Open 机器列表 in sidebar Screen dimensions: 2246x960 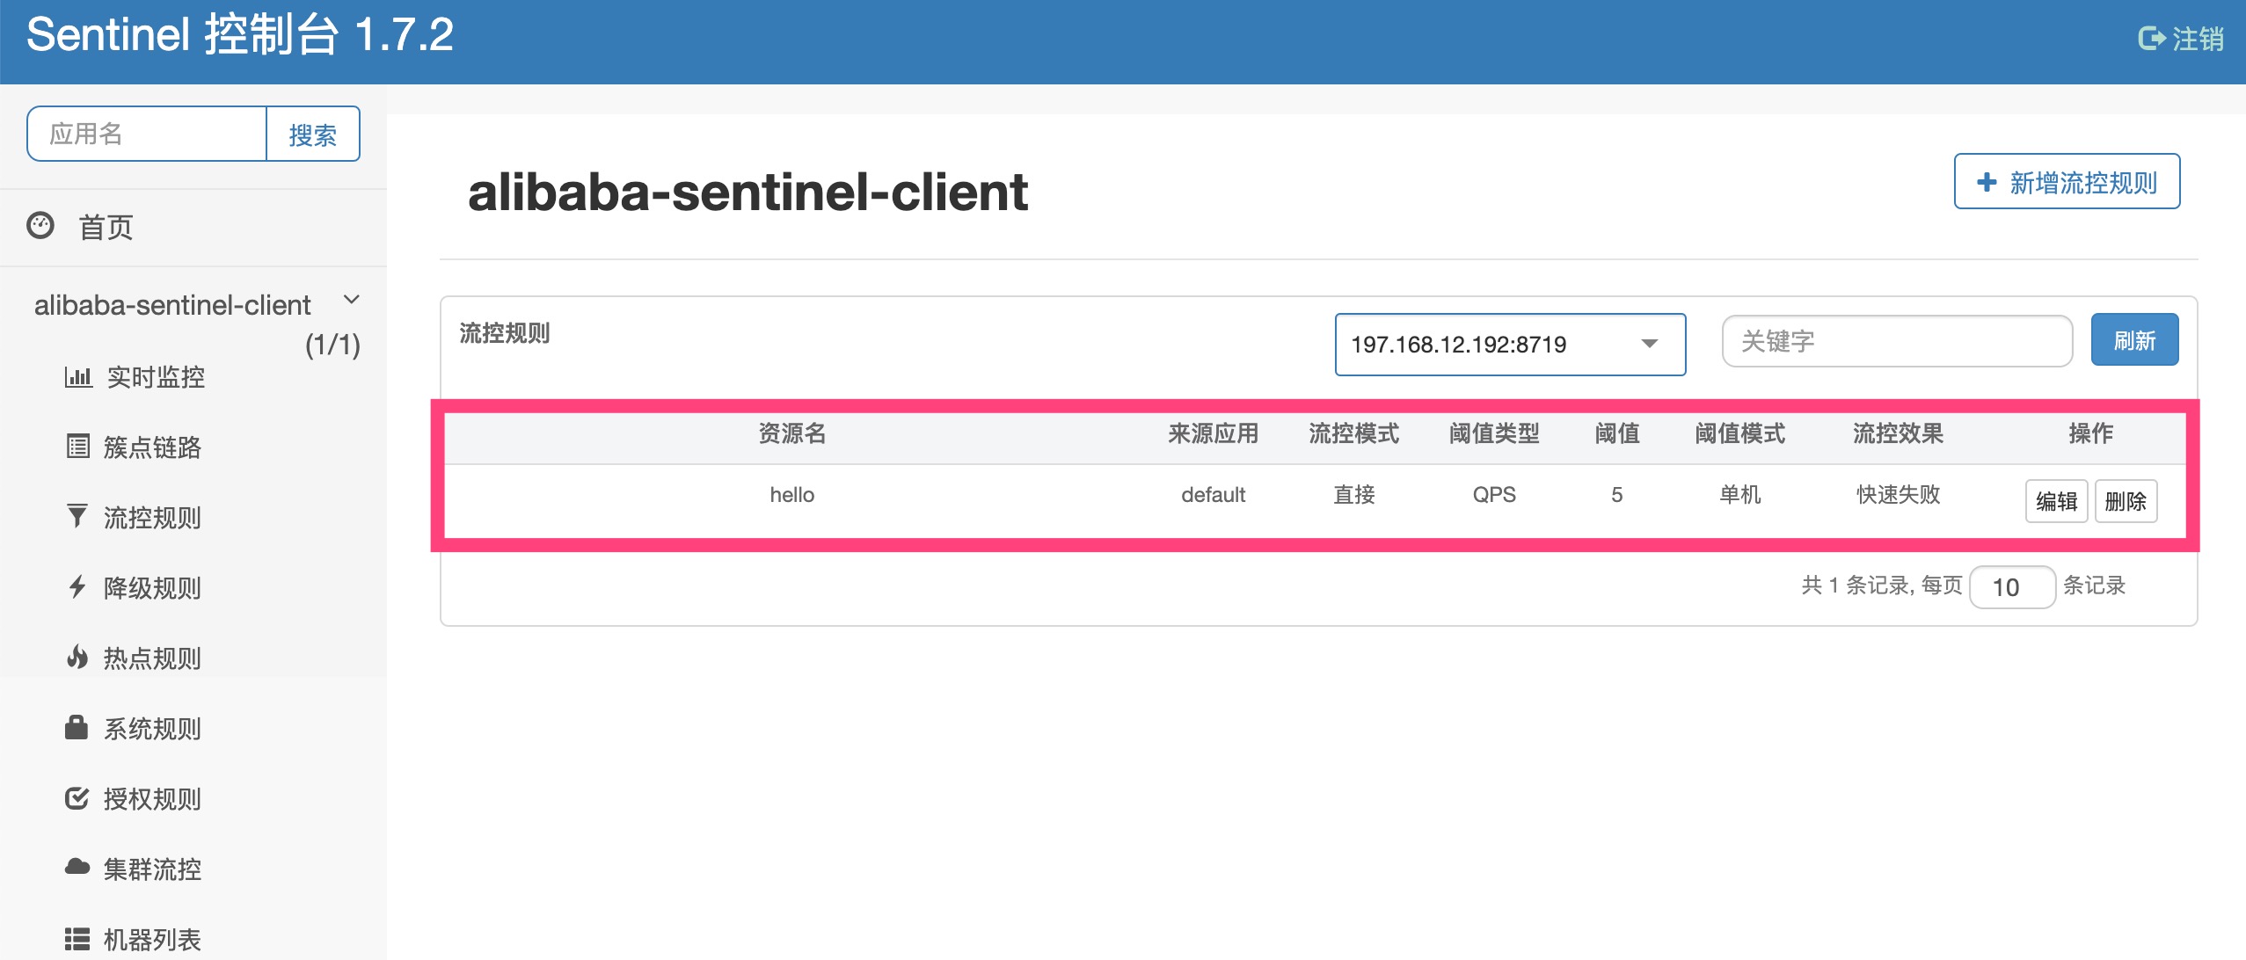(x=152, y=940)
